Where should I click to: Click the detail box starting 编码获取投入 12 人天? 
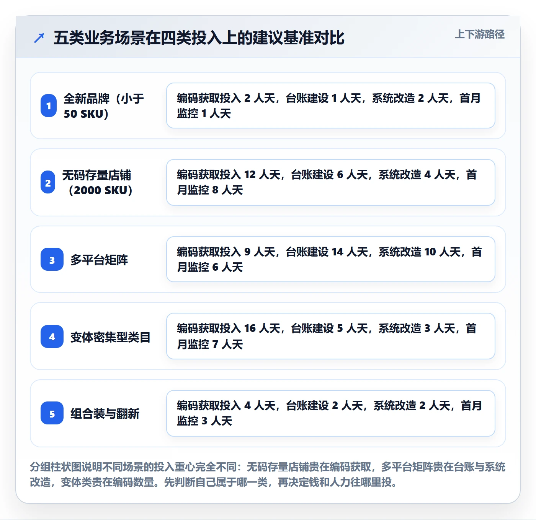click(331, 182)
